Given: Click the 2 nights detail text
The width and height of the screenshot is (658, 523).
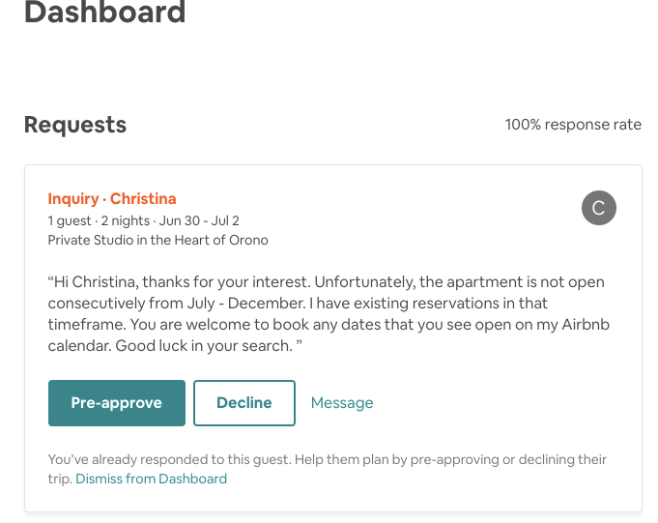Looking at the screenshot, I should click(x=124, y=220).
